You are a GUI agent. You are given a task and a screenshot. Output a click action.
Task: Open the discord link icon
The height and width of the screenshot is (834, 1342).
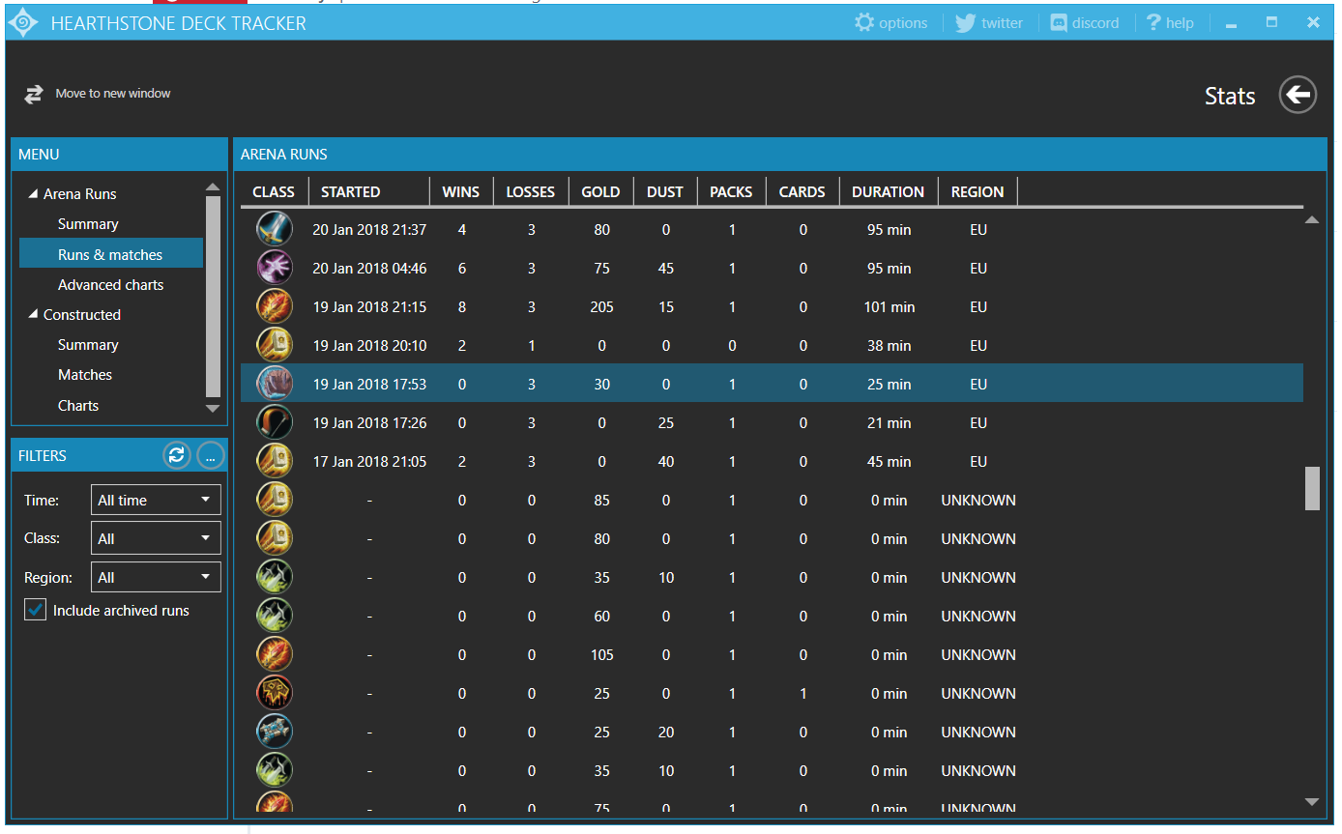pyautogui.click(x=1059, y=22)
